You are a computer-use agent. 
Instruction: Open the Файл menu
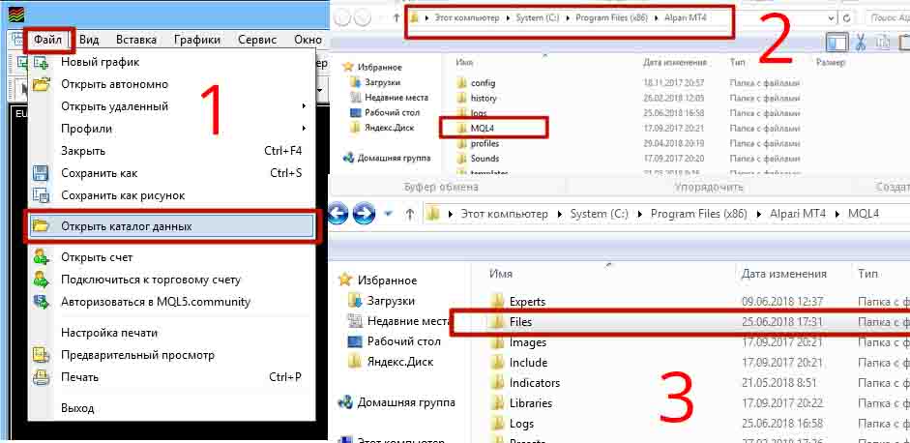point(46,40)
